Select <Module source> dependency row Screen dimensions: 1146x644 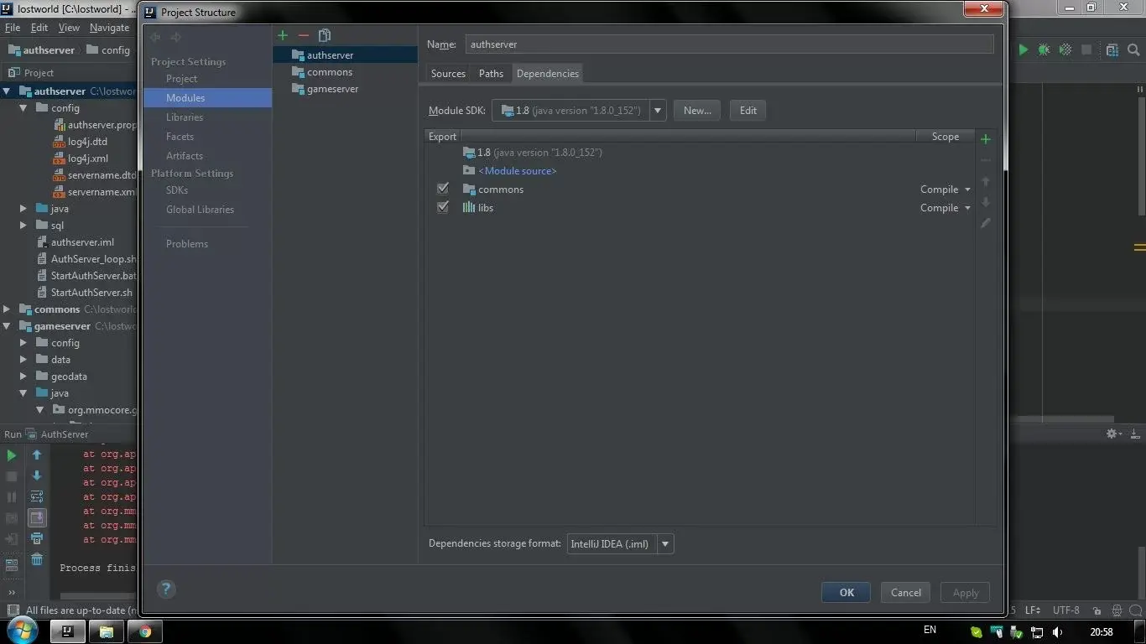[517, 171]
